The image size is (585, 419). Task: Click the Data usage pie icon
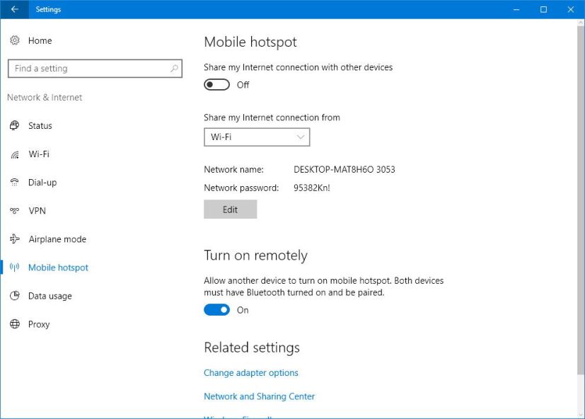(15, 296)
